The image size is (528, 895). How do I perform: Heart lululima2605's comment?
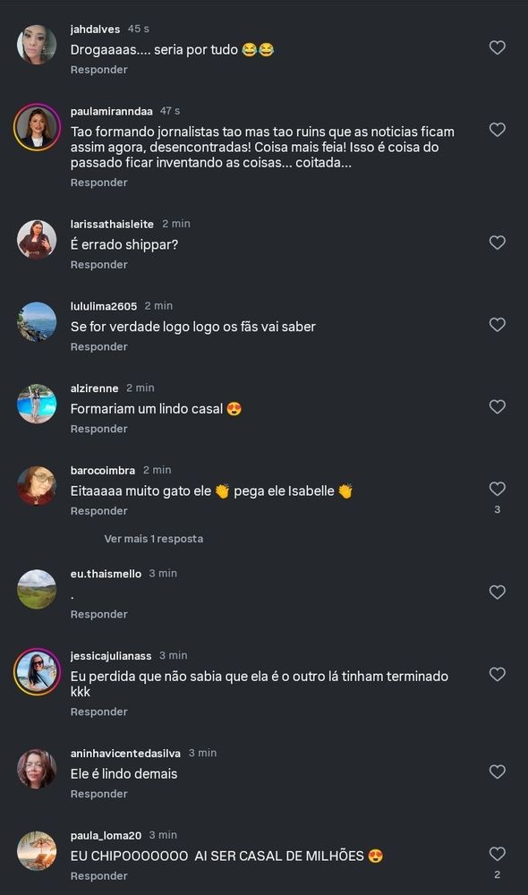pyautogui.click(x=498, y=325)
